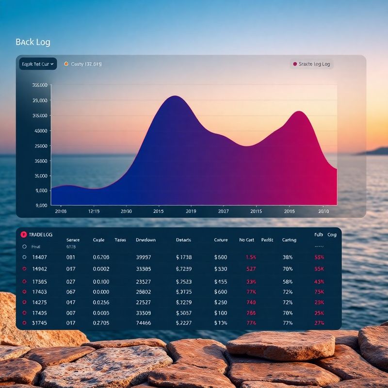Switch to the Cog tab
Image resolution: width=388 pixels, height=388 pixels.
[x=332, y=235]
